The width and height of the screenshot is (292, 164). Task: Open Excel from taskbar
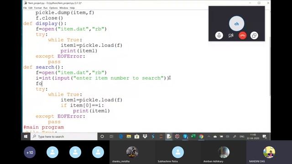click(193, 137)
